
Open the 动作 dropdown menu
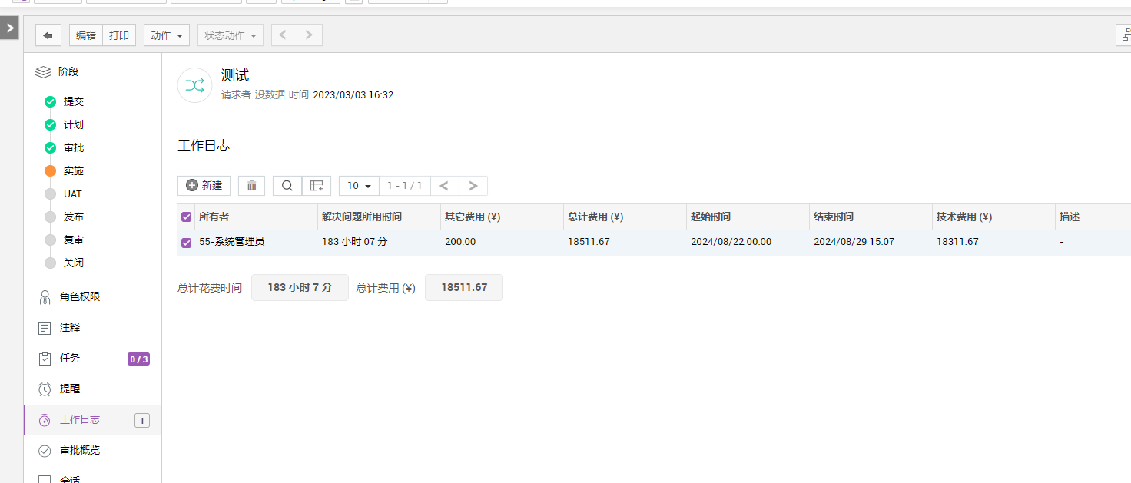tap(166, 35)
